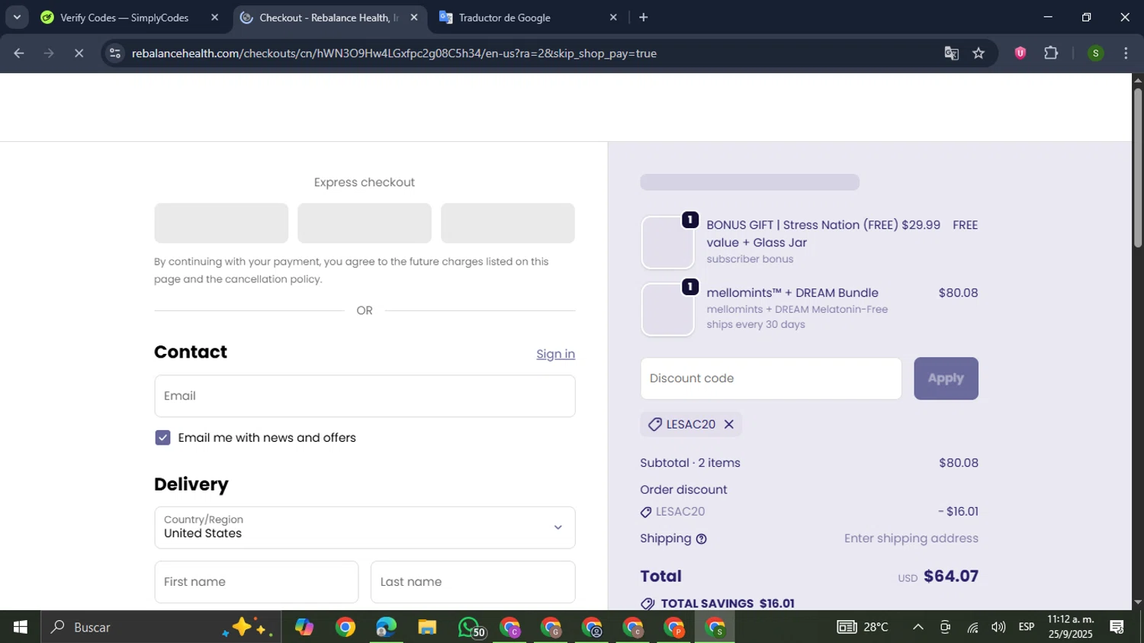
Task: Focus the First name field
Action: (x=256, y=582)
